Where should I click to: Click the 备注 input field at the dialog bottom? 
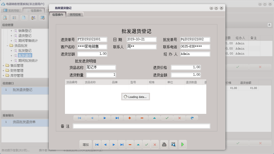pyautogui.click(x=141, y=126)
